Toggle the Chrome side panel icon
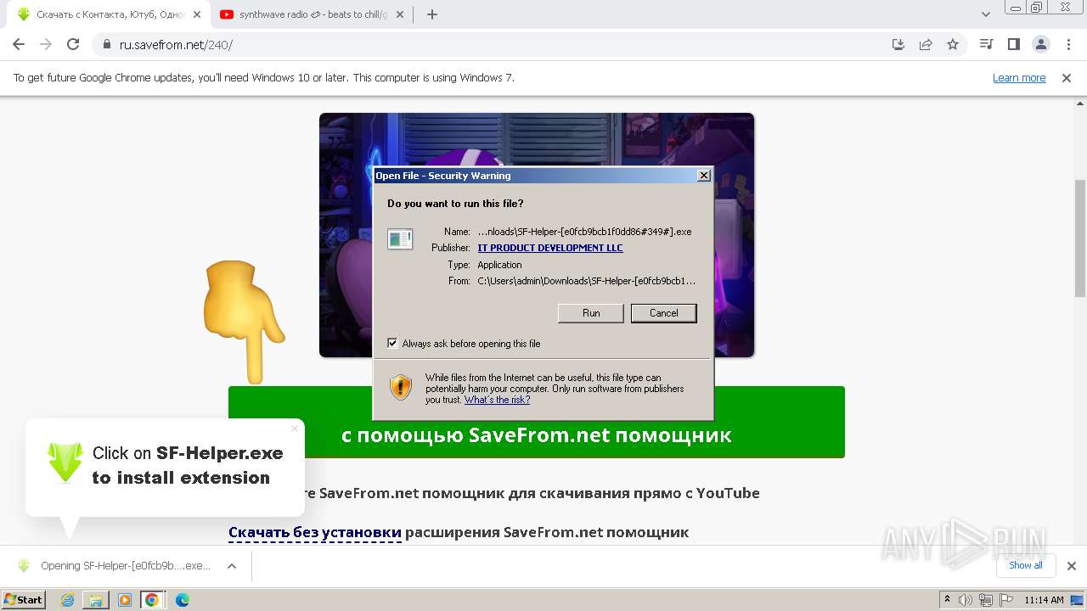1087x611 pixels. (1013, 44)
